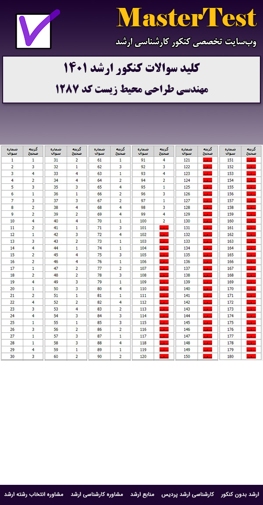Click the MasterTest yellow title

point(186,18)
